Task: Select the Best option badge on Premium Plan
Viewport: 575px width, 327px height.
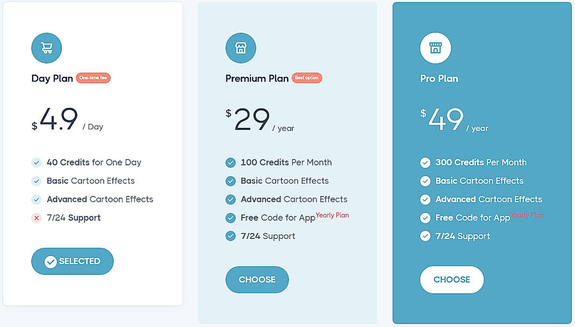Action: (307, 78)
